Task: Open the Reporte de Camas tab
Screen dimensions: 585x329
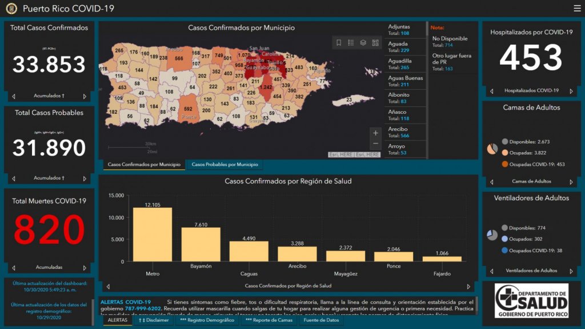Action: click(x=268, y=320)
